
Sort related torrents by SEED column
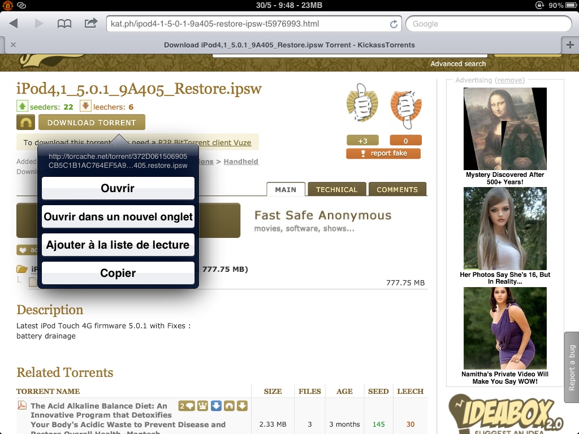(378, 391)
